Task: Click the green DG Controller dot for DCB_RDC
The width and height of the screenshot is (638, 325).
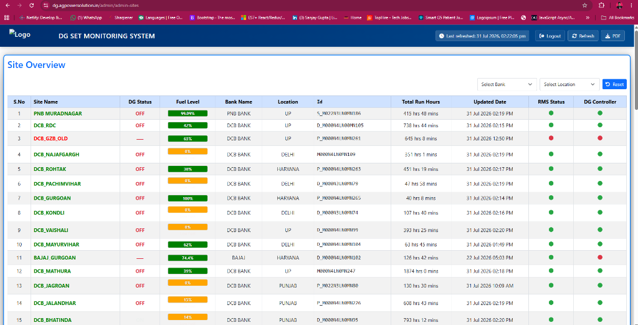Action: click(600, 125)
